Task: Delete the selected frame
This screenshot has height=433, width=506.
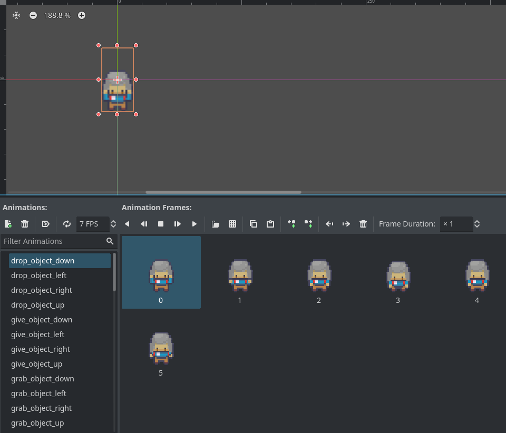Action: coord(363,224)
